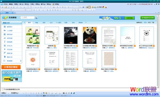
Task: Click the 思想汇报 category icon
Action: 5,53
